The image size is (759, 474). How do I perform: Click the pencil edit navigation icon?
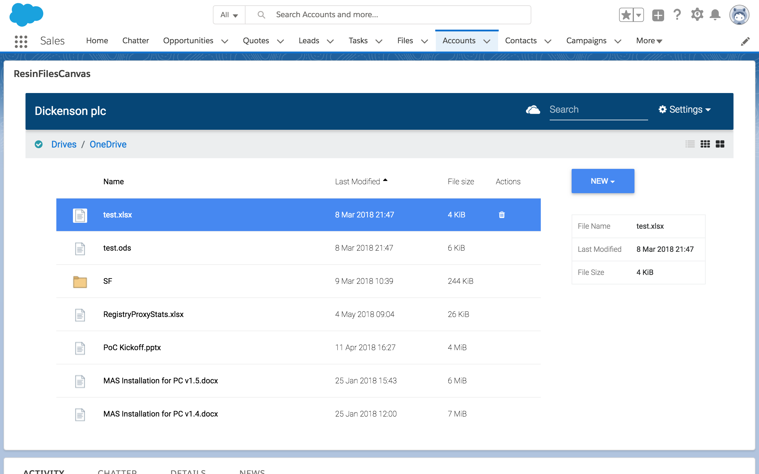pyautogui.click(x=745, y=41)
